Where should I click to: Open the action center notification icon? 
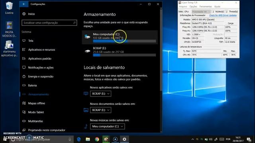point(249,139)
